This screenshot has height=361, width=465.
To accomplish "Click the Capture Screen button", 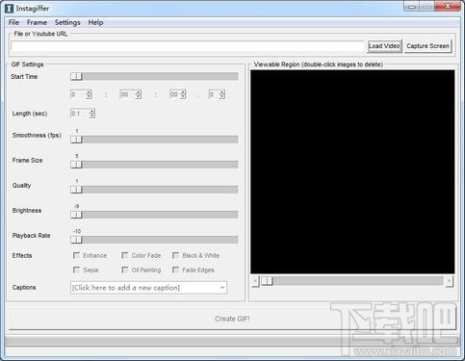I will point(427,46).
